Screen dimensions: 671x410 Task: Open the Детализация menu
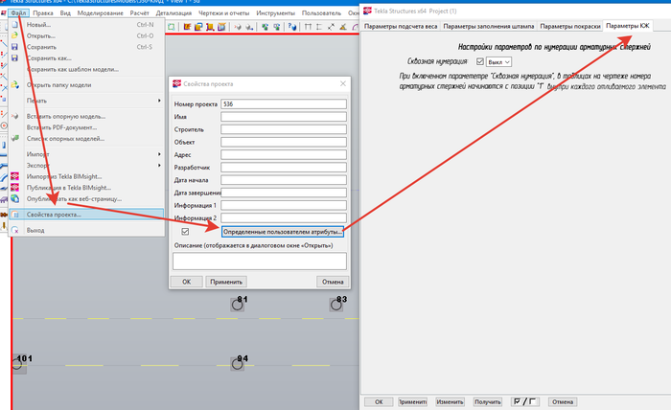[x=174, y=13]
